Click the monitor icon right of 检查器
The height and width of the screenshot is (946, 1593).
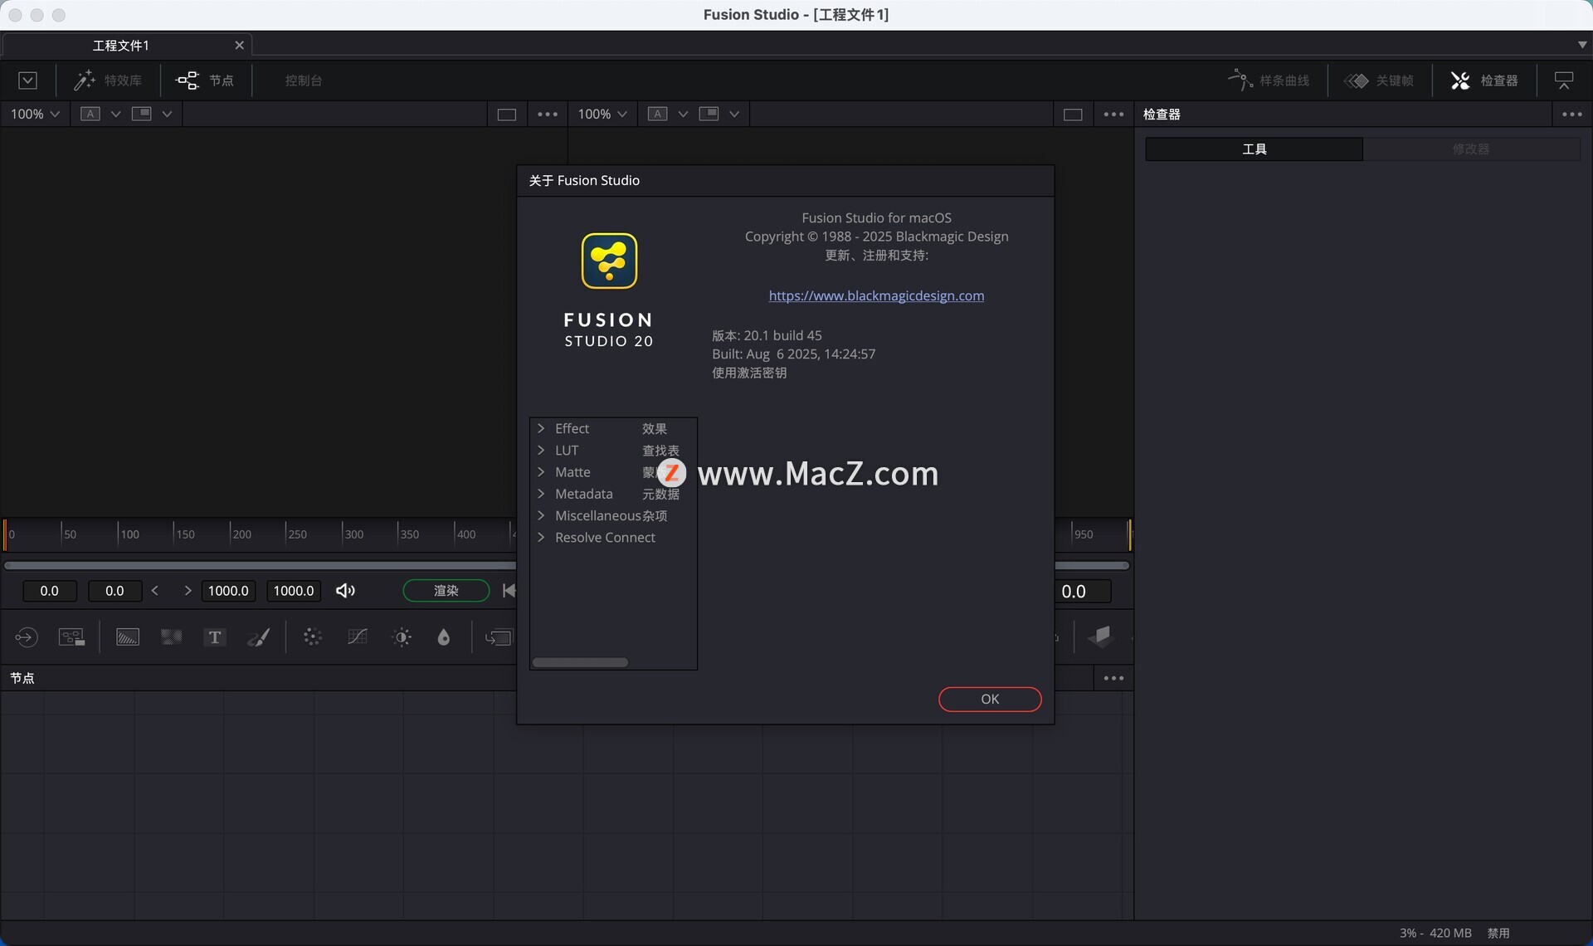[x=1564, y=80]
